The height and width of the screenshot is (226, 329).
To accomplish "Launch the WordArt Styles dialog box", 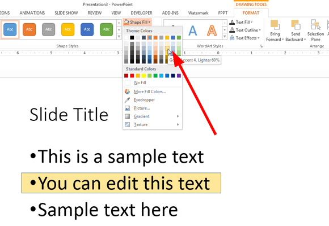I will pyautogui.click(x=261, y=46).
